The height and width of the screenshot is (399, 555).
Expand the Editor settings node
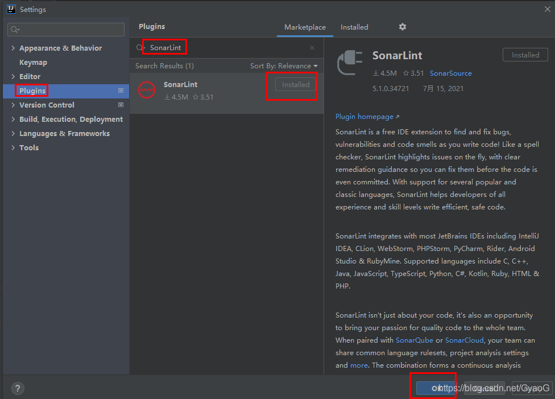tap(13, 76)
